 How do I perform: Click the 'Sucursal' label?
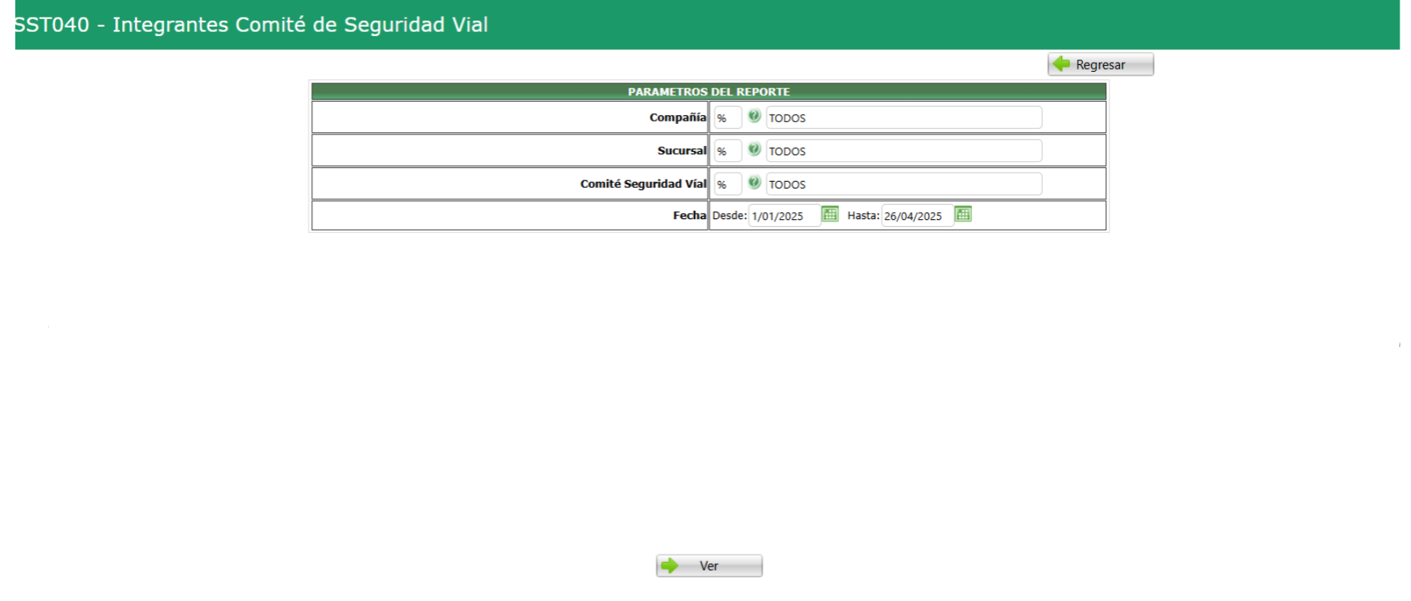coord(682,151)
